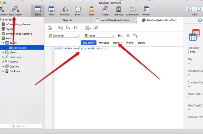Viewport: 203px width, 134px height.
Task: Collapse the Tables tree node
Action: coord(3,43)
